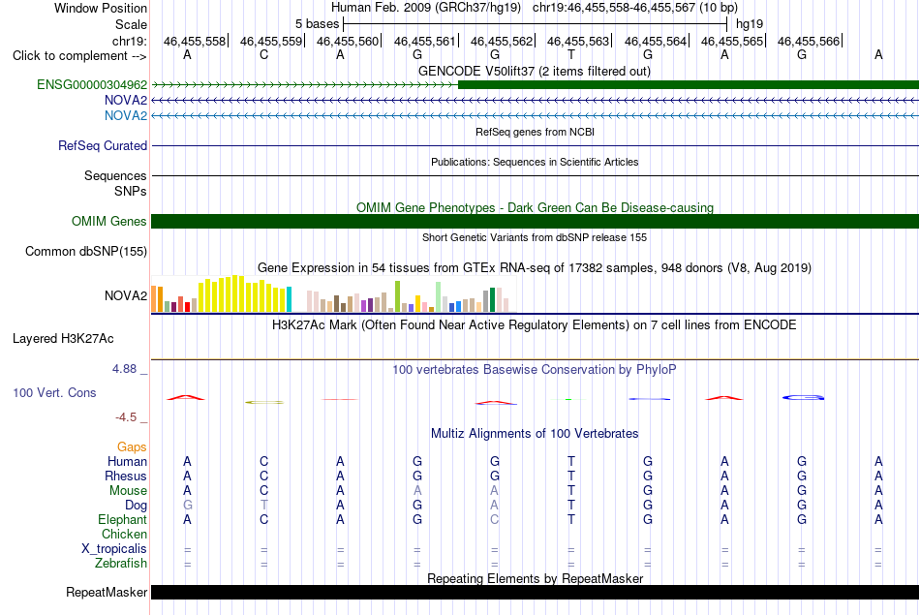The width and height of the screenshot is (920, 615).
Task: Click the Publications: Sequences in Scientific Articles title
Action: click(x=535, y=162)
